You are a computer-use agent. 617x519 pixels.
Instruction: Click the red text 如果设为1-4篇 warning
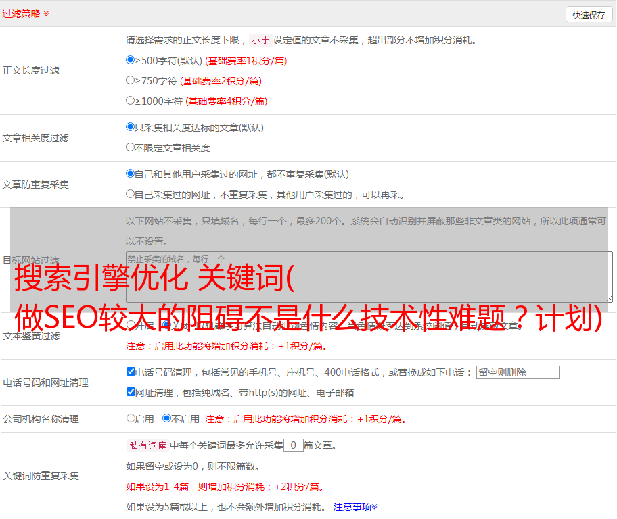point(226,487)
